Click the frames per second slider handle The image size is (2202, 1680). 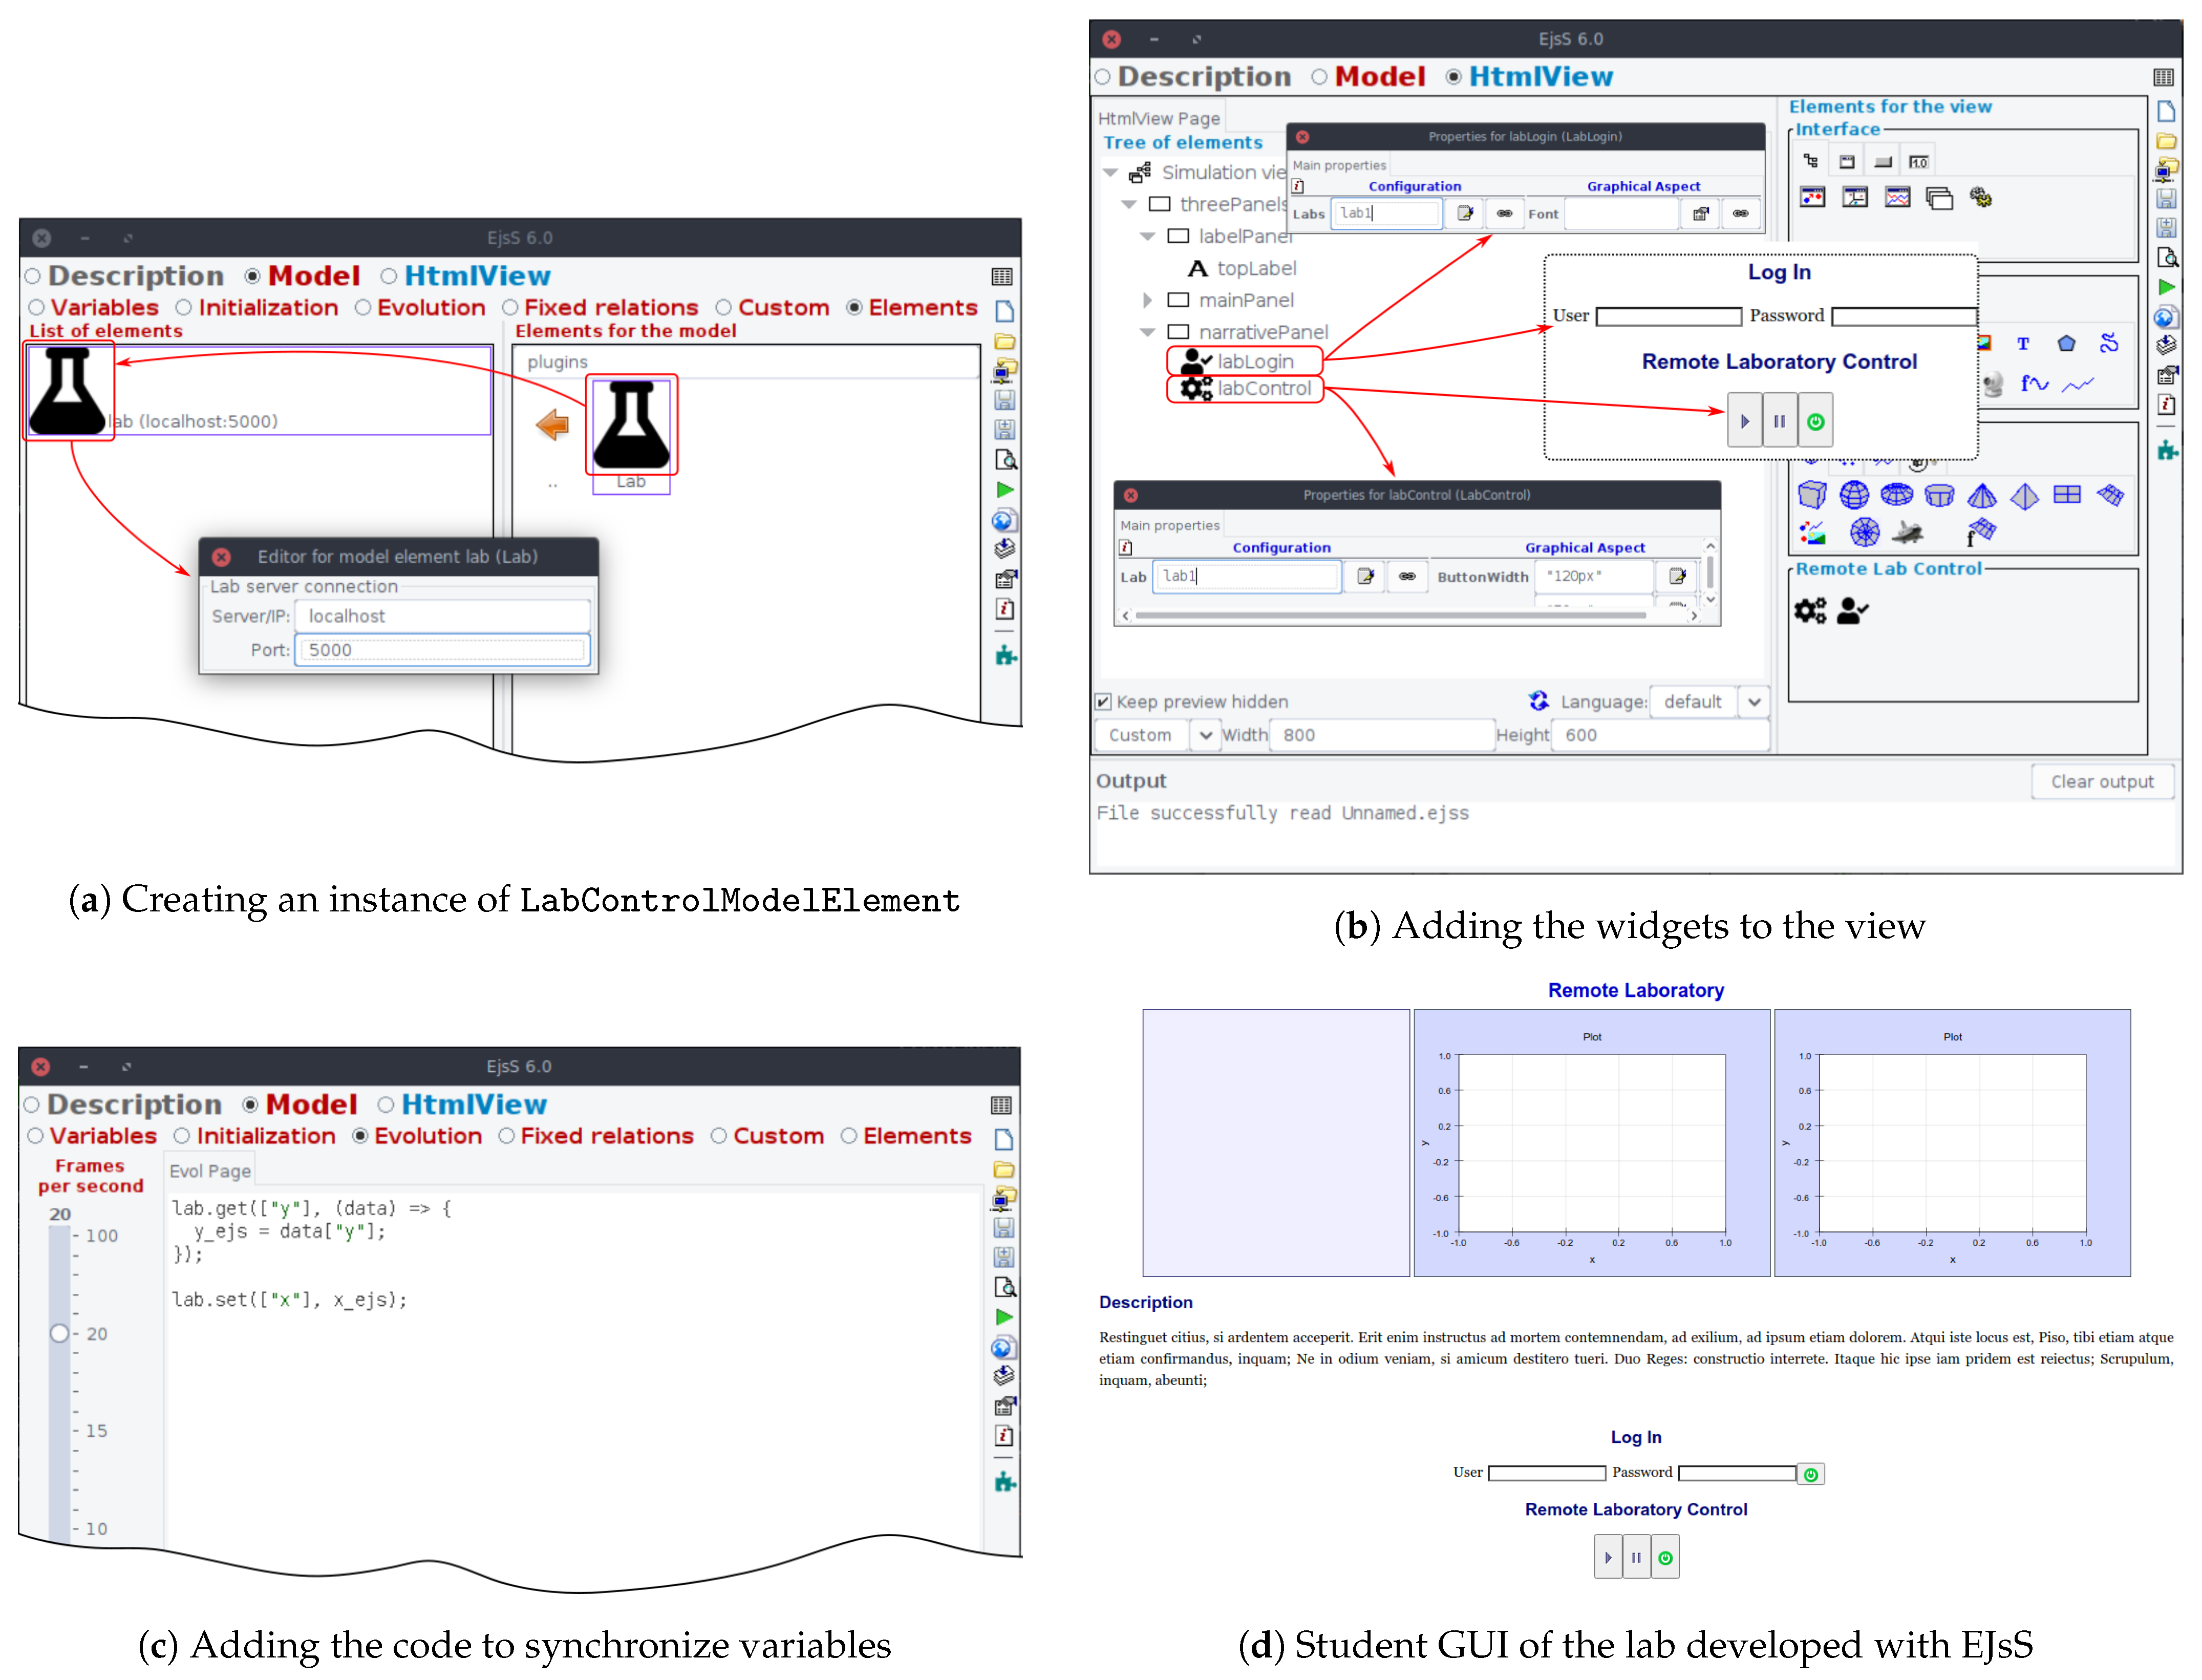(x=60, y=1333)
